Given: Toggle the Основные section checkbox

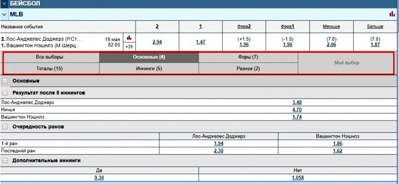Looking at the screenshot, I should pos(5,81).
